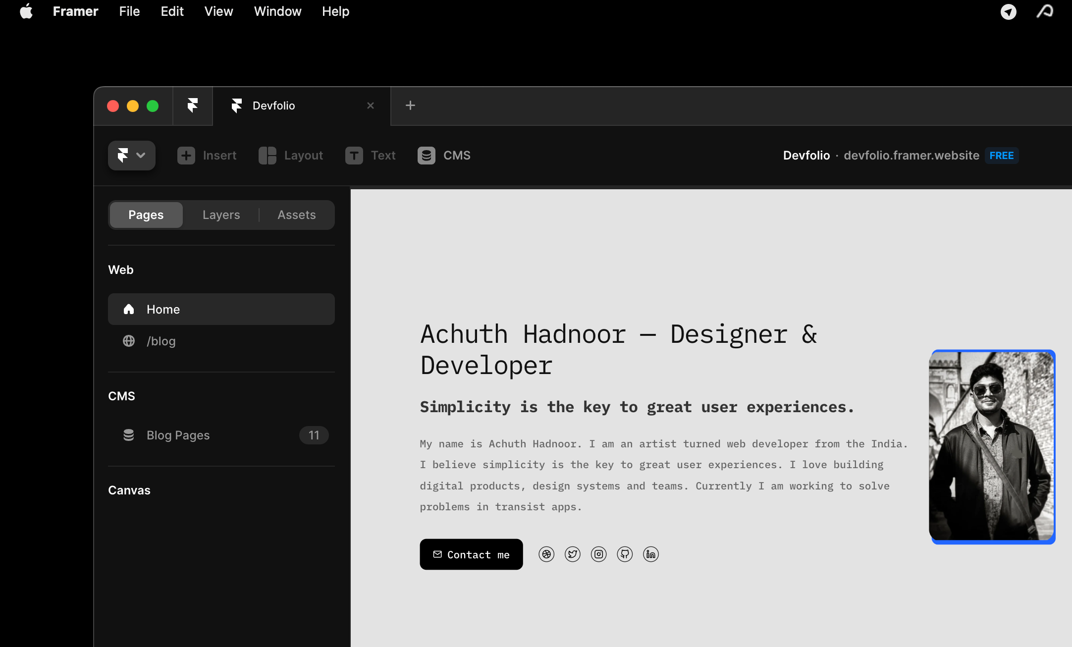This screenshot has height=647, width=1072.
Task: Click the Contact me button
Action: pos(471,554)
